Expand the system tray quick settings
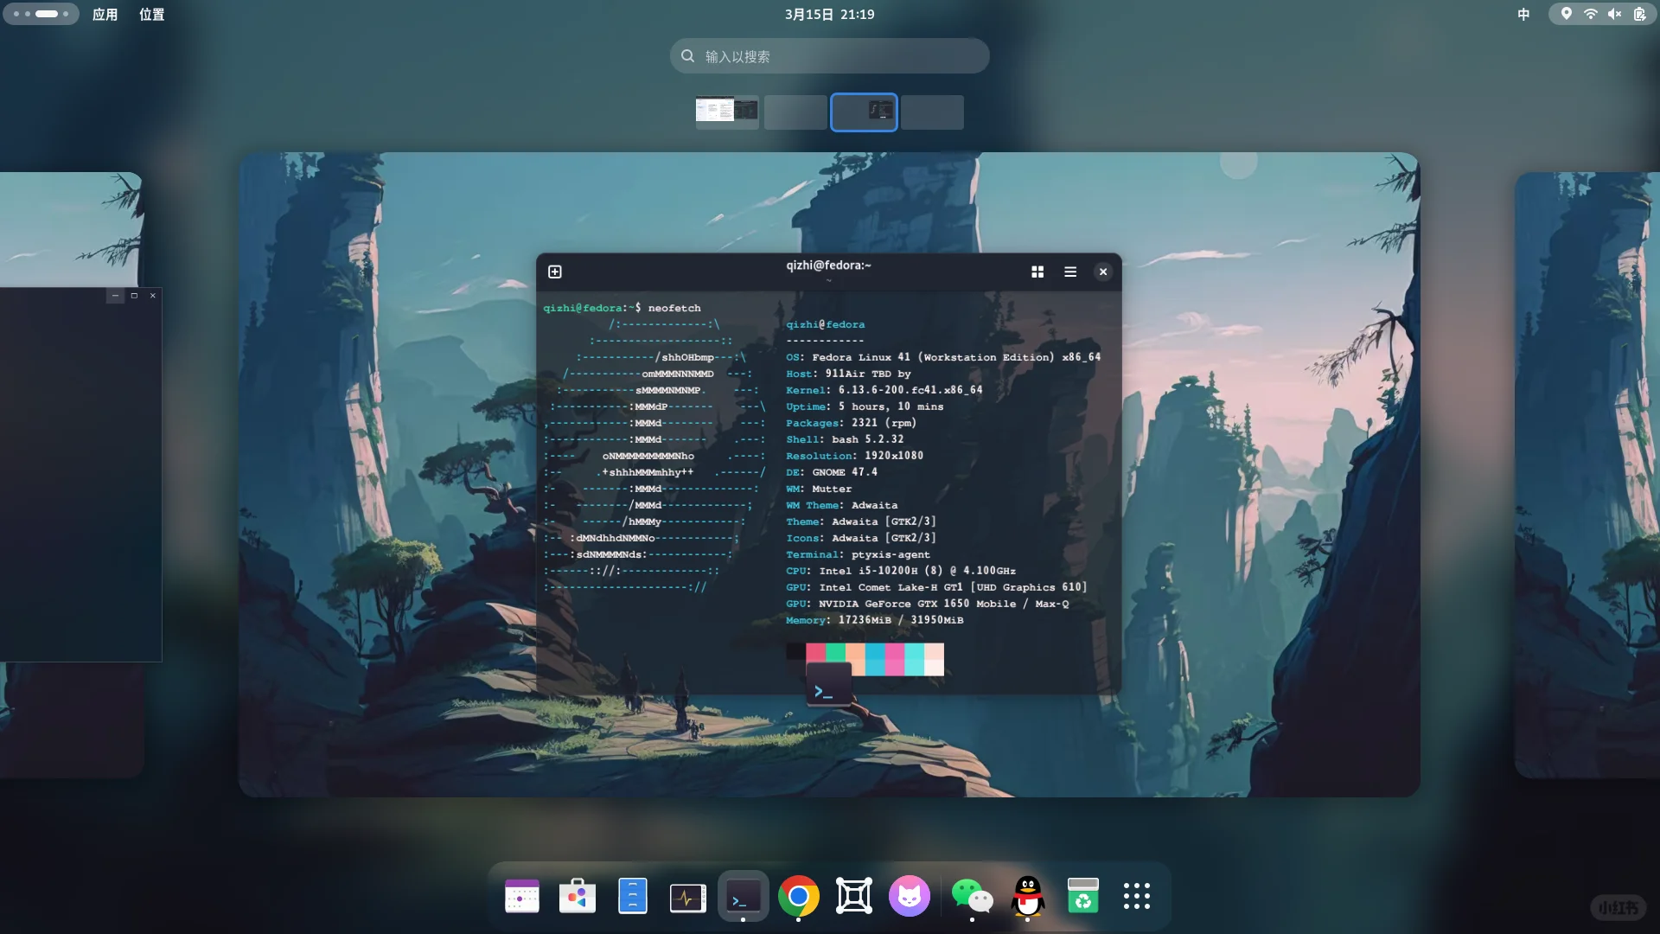The height and width of the screenshot is (934, 1660). 1601,14
